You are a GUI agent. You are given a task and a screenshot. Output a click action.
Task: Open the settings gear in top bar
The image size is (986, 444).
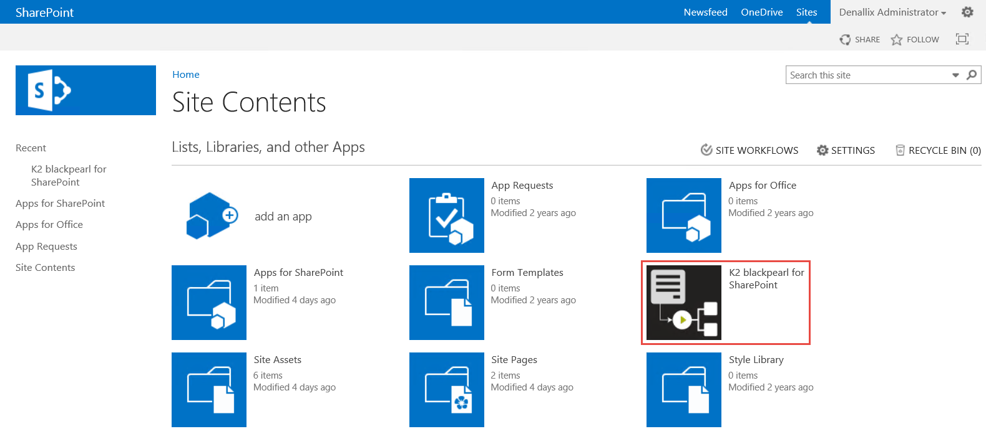pos(967,12)
